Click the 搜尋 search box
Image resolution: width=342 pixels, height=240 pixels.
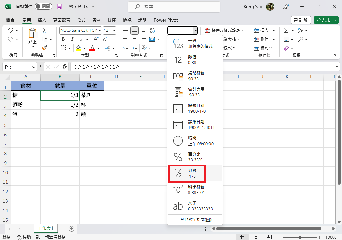174,7
